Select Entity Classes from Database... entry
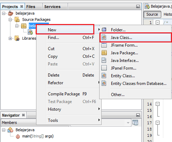Viewport: 172px width, 142px height. 135,84
